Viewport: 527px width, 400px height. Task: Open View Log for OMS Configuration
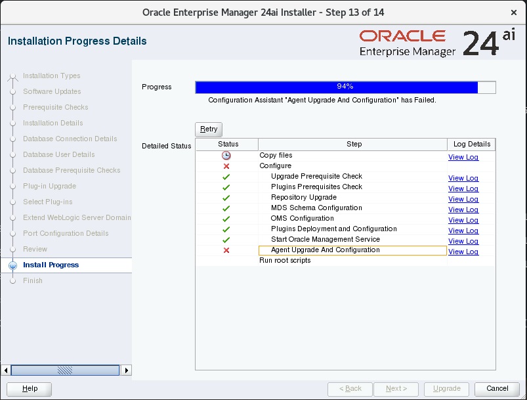point(463,220)
